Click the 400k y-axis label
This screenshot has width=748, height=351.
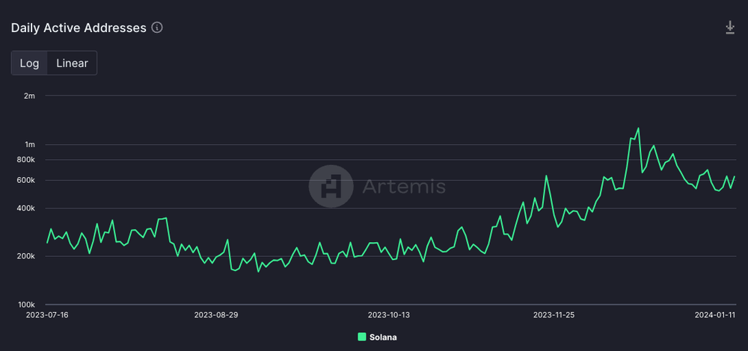[26, 208]
